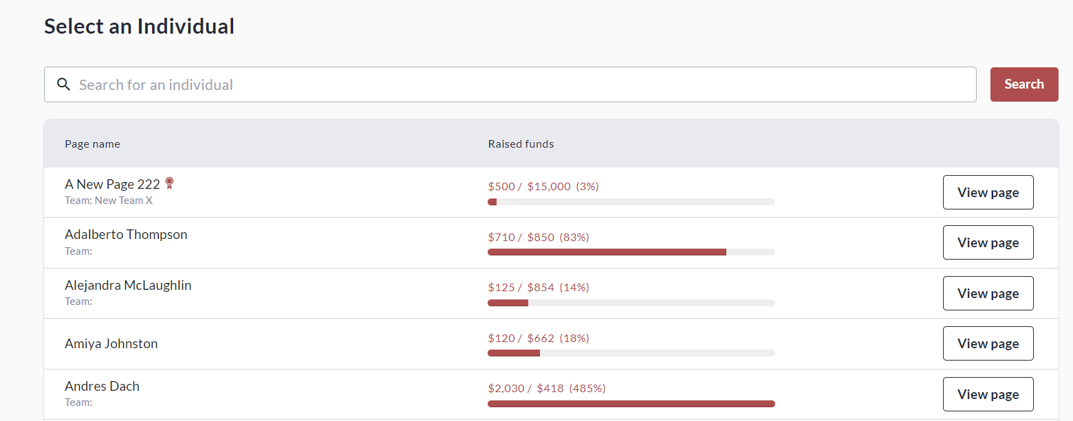
Task: Focus the 'Search for an individual' field
Action: (523, 84)
